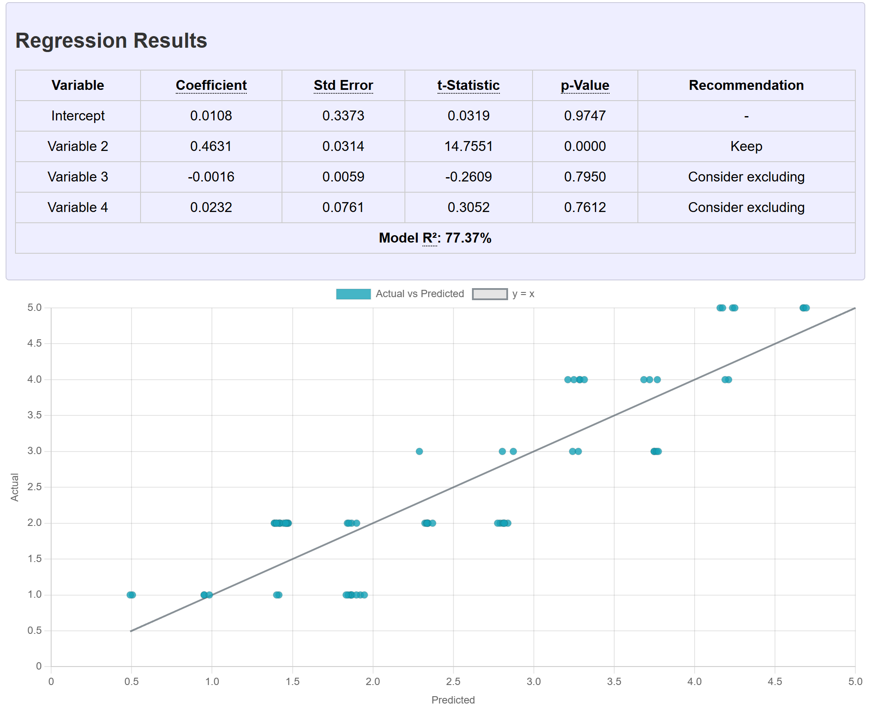Select the Variable 3 row label
Viewport: 879px width, 719px height.
point(78,177)
